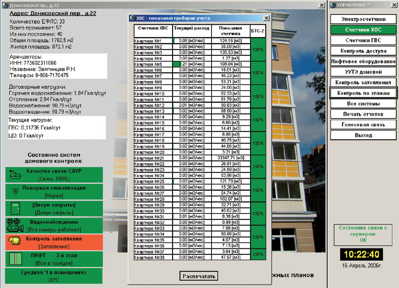This screenshot has height=288, width=399.
Task: Close the УПРАВЛЕНИЕ panel
Action: point(394,5)
